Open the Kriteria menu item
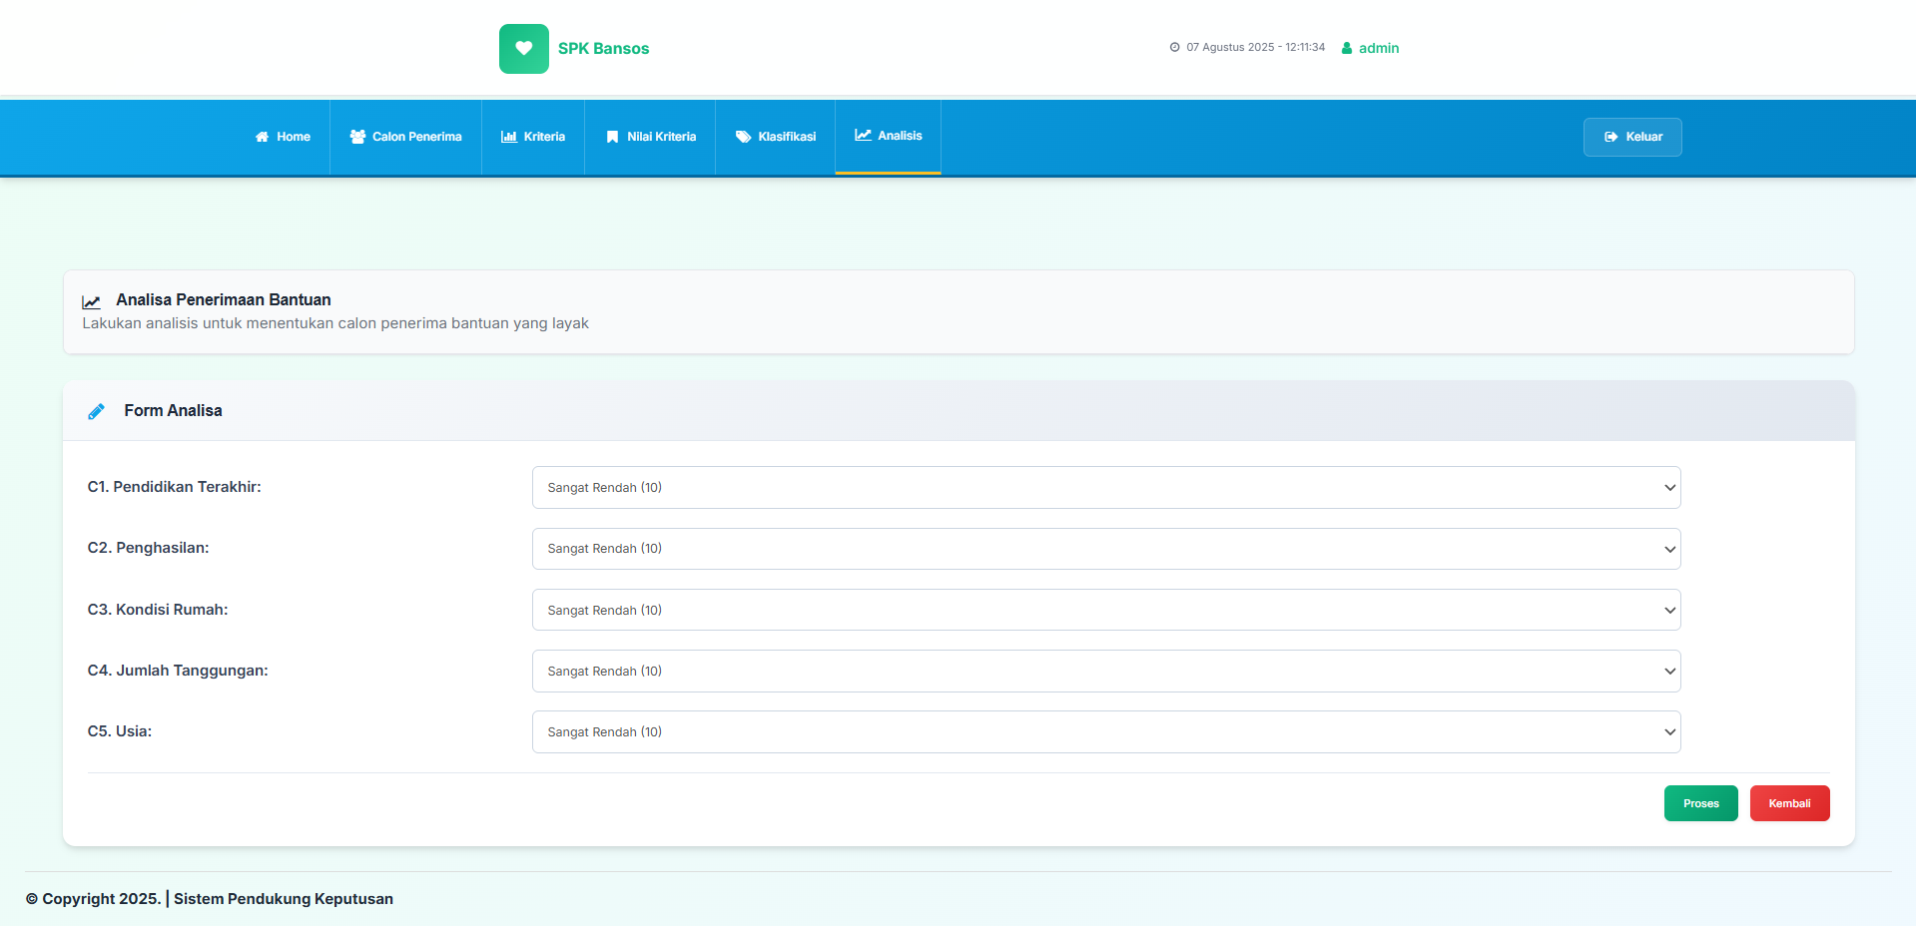The height and width of the screenshot is (926, 1916). click(x=533, y=137)
